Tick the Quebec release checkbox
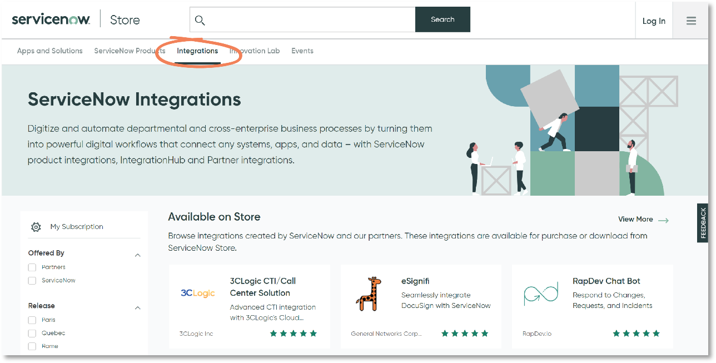The image size is (716, 363). click(x=32, y=334)
